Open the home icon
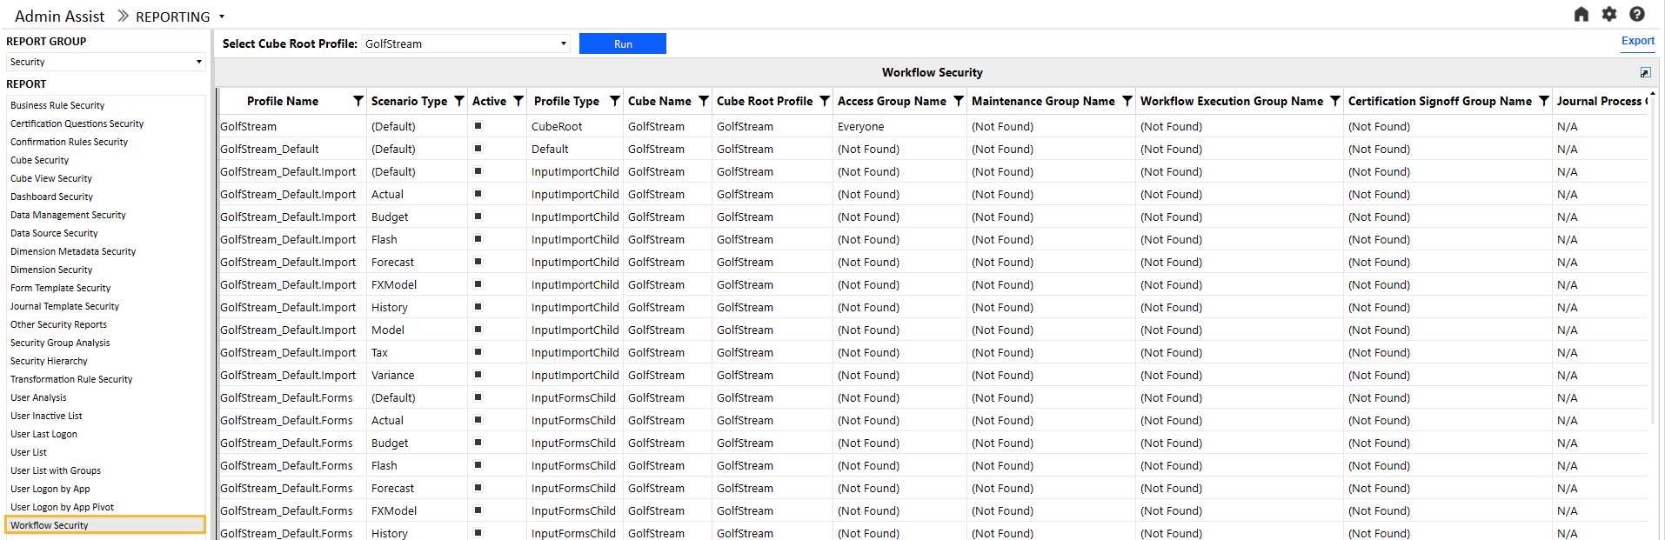 [x=1581, y=15]
